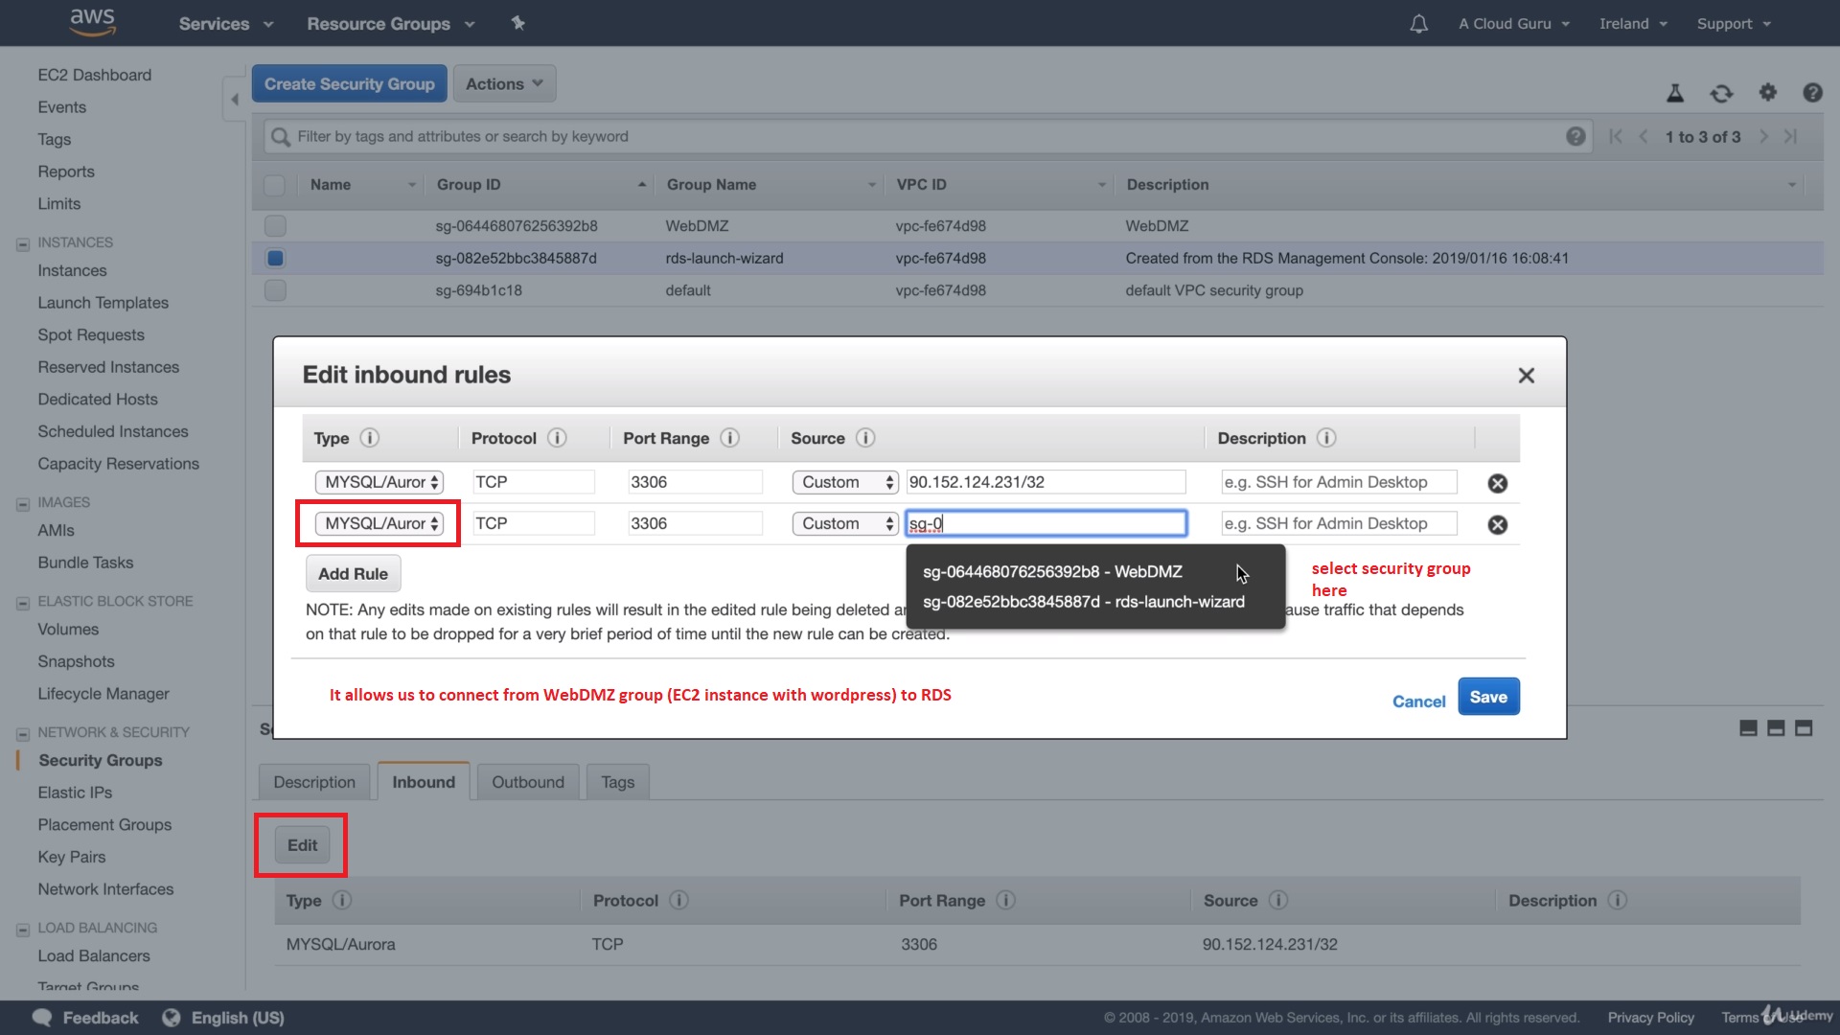Click the Add Rule button
Screen dimensions: 1840x1035
353,574
